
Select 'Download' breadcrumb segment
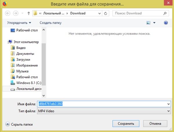point(78,13)
